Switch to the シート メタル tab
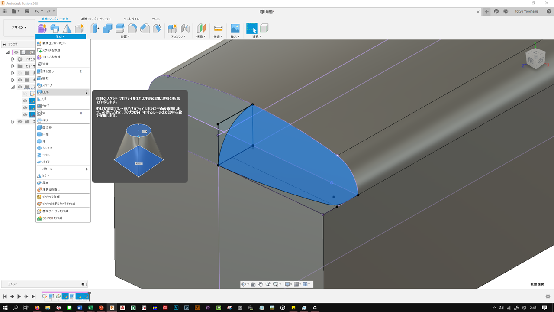The height and width of the screenshot is (312, 554). [132, 19]
